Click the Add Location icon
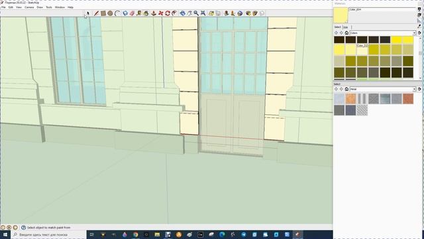 211,13
